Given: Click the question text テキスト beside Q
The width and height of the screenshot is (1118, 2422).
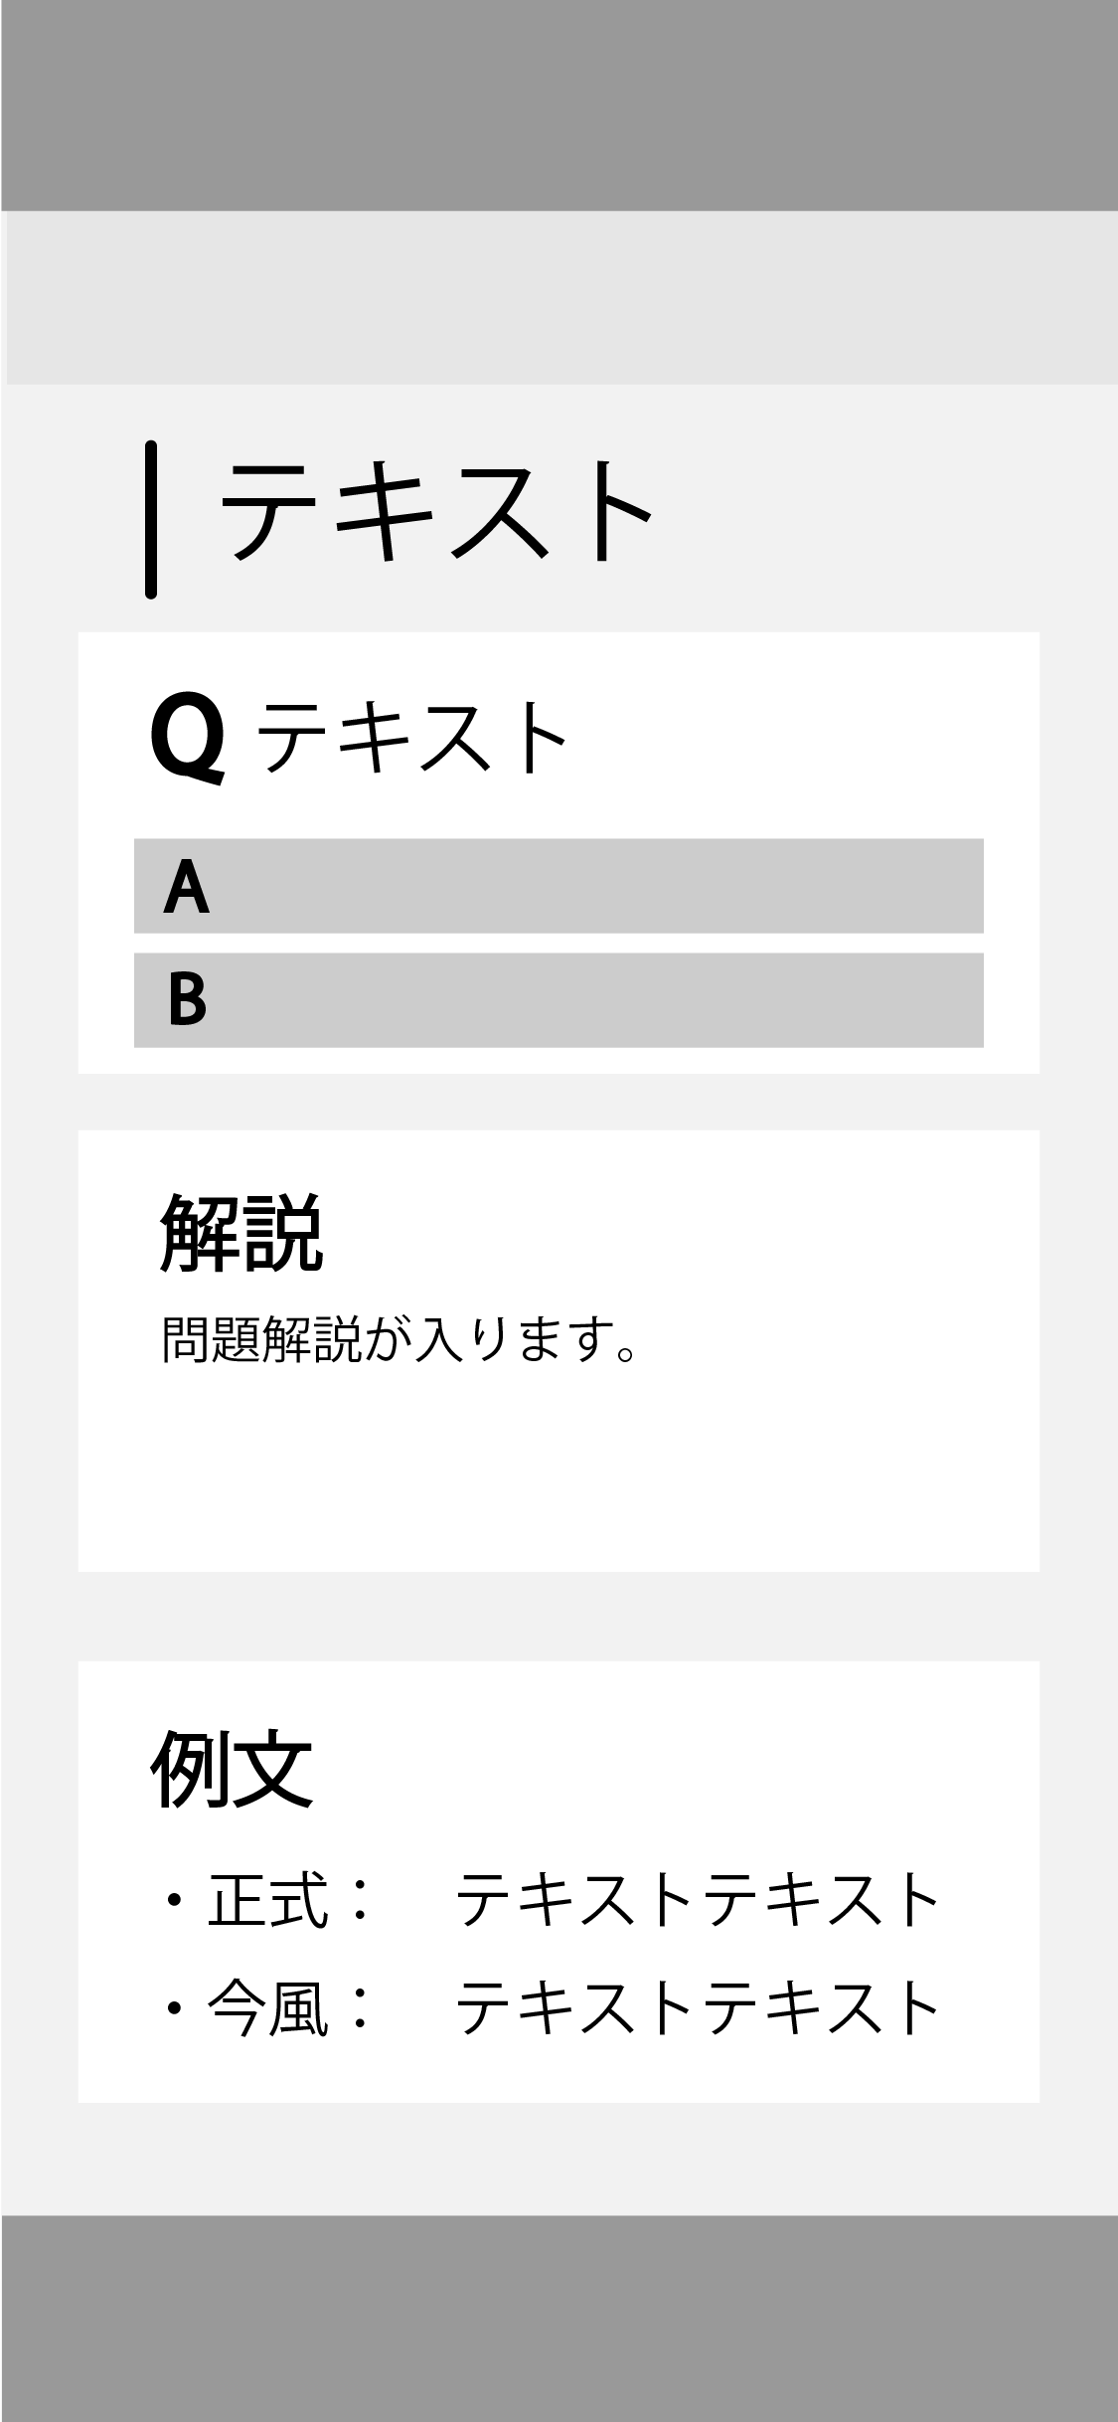Looking at the screenshot, I should click(412, 738).
